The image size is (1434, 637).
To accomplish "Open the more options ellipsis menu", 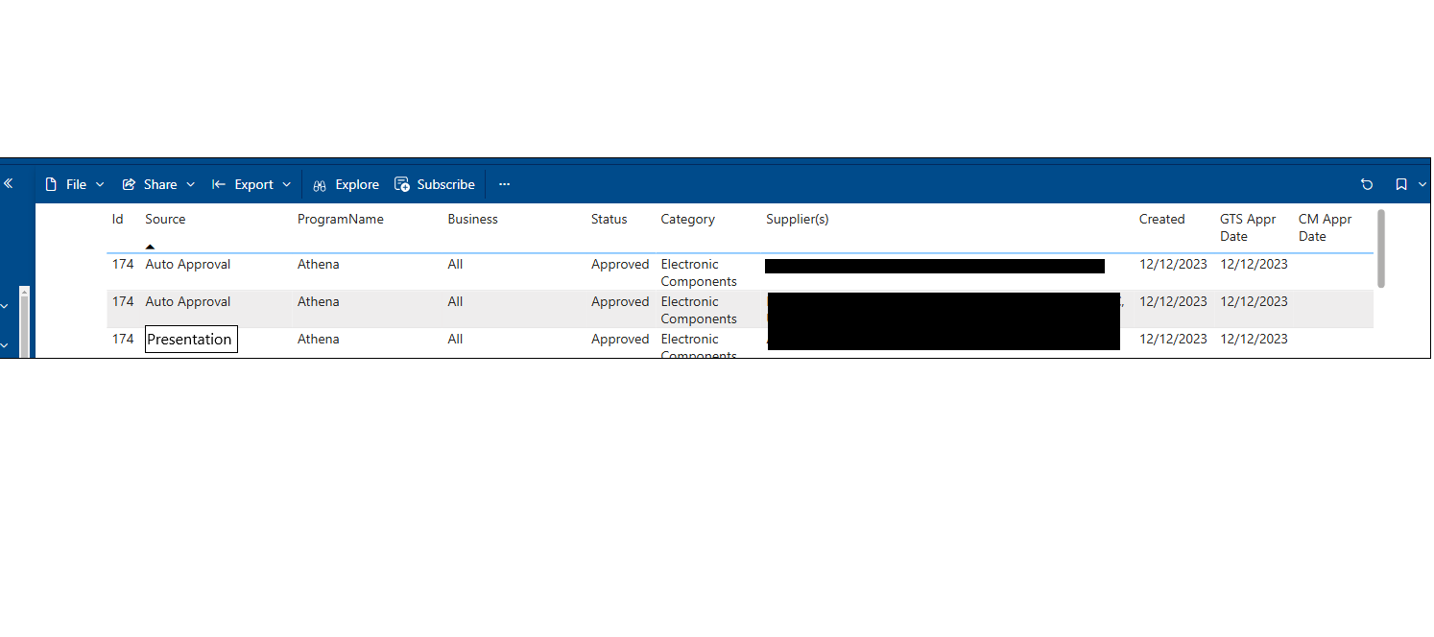I will tap(505, 184).
